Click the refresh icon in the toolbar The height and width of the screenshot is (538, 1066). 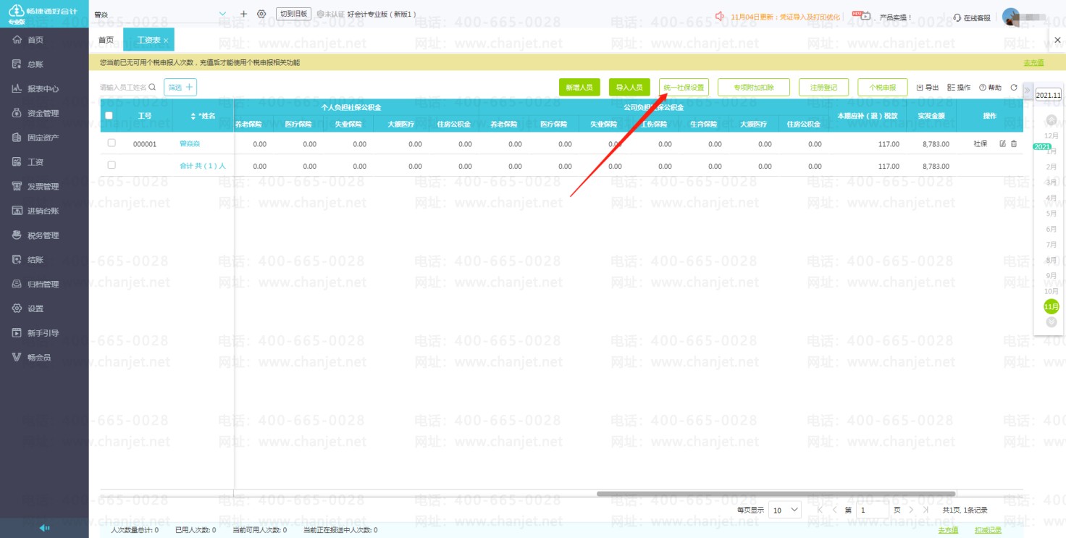[x=1014, y=88]
